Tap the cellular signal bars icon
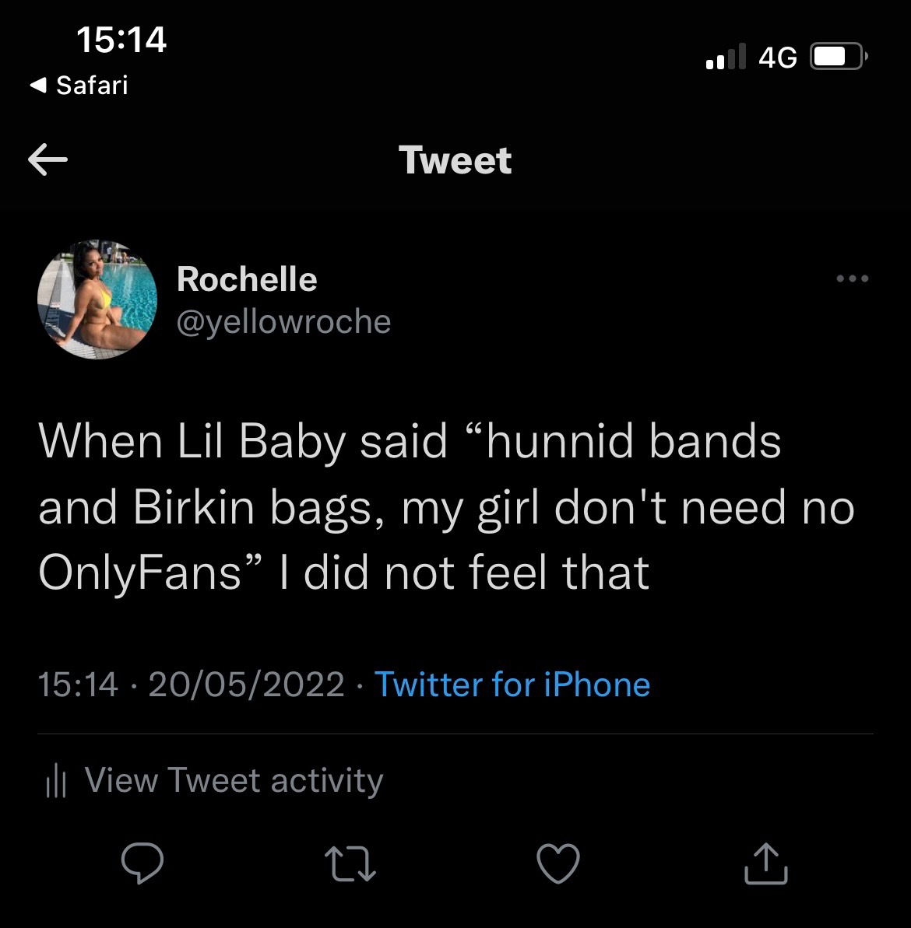 pyautogui.click(x=726, y=57)
